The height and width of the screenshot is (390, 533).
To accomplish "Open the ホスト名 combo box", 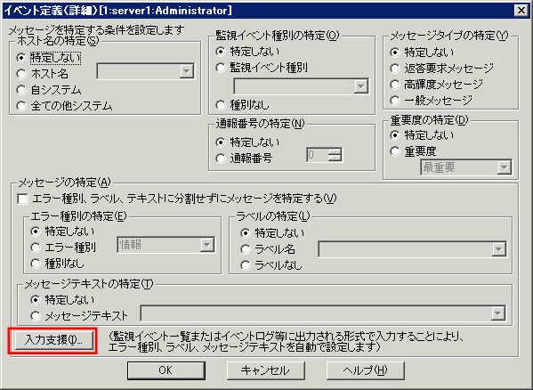I will coord(146,71).
